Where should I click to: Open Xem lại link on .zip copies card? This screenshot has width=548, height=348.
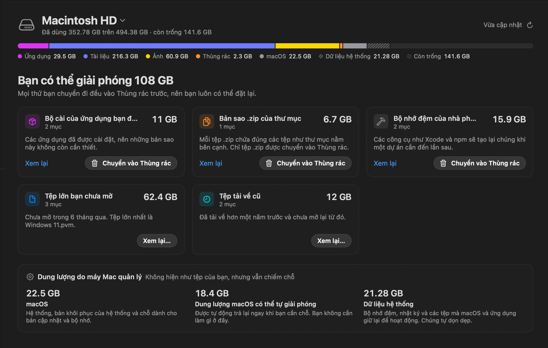pos(211,163)
